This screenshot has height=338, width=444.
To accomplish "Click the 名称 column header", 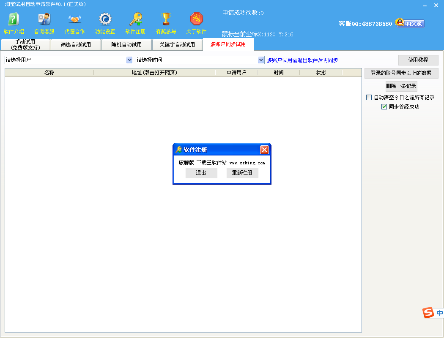I will click(49, 73).
